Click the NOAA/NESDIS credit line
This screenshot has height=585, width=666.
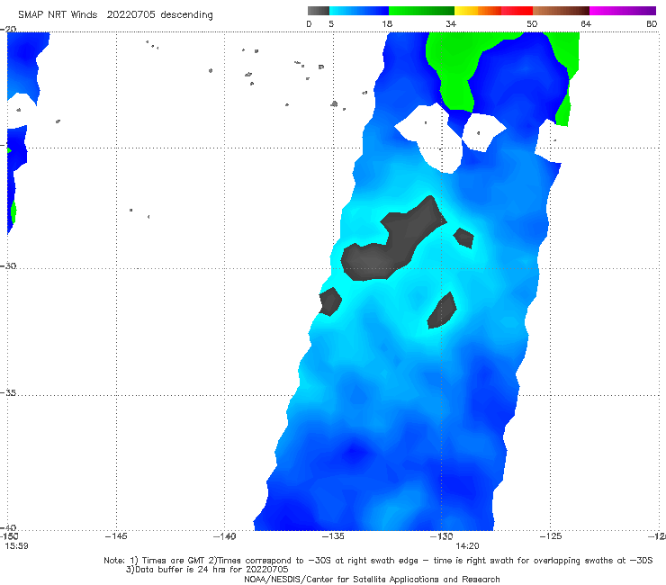coord(372,579)
